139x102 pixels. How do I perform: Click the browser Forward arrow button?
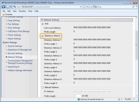[x=8, y=7]
